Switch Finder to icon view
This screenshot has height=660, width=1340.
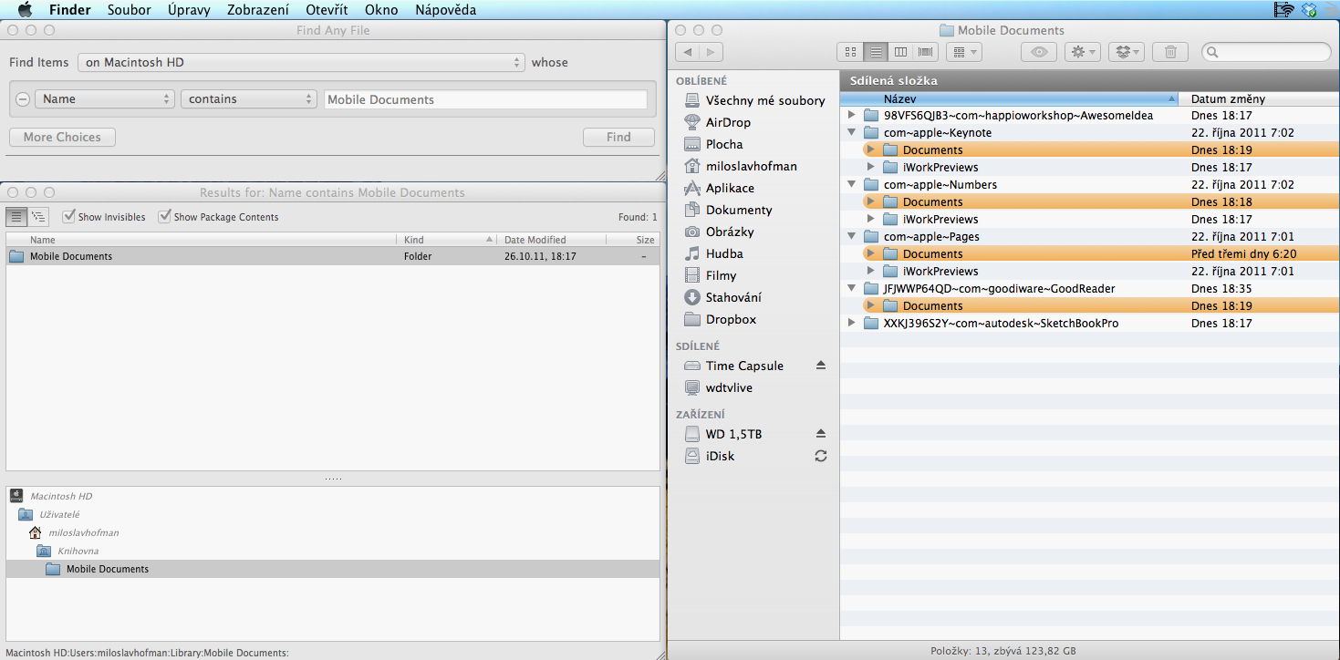850,52
